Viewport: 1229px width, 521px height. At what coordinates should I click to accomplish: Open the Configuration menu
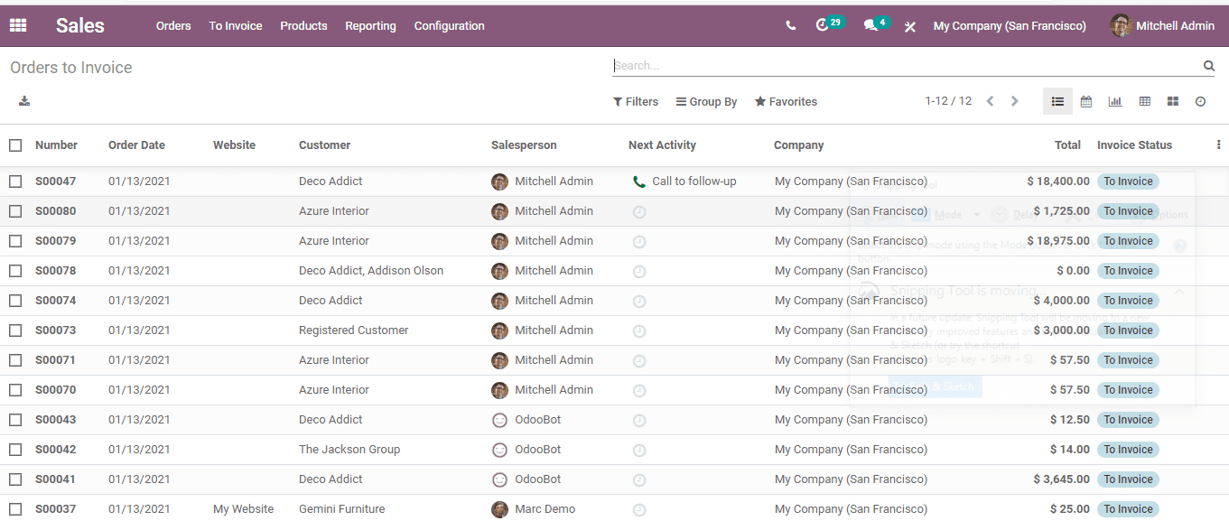pyautogui.click(x=450, y=26)
